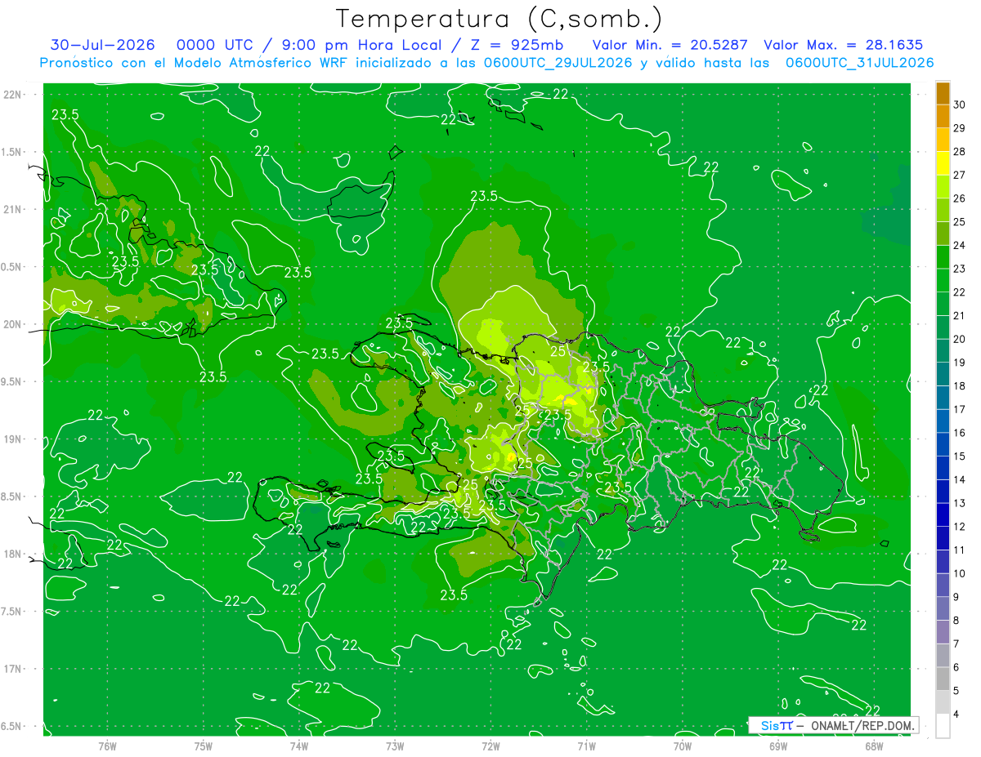Image resolution: width=981 pixels, height=757 pixels.
Task: Click the '72W' longitude axis label
Action: coord(490,746)
